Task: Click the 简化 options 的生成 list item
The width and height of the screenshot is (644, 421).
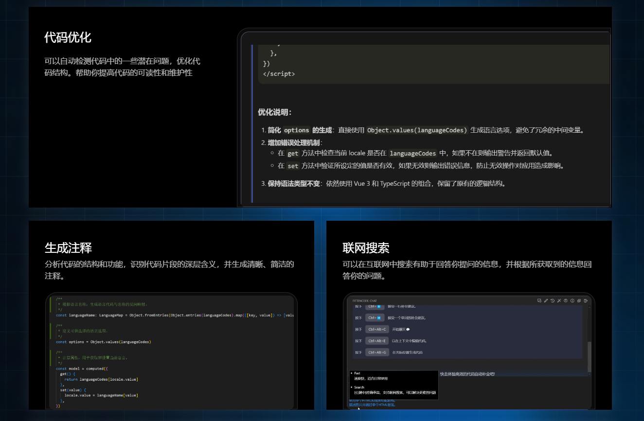Action: [x=300, y=130]
